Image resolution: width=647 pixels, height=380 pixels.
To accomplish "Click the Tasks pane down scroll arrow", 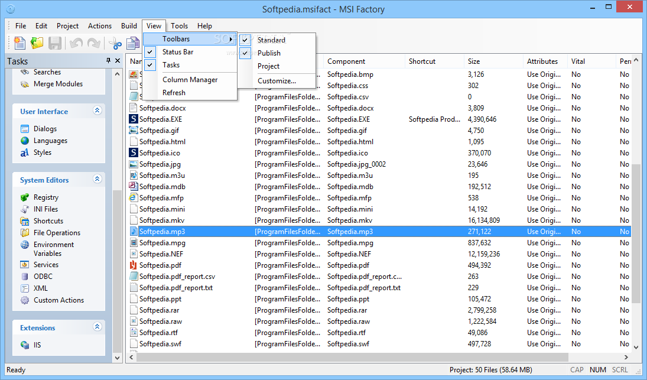I will pyautogui.click(x=118, y=358).
